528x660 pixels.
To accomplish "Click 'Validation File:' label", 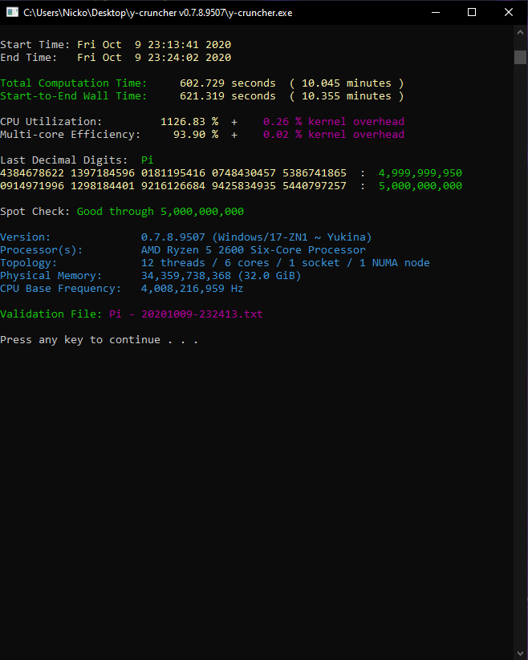I will click(51, 314).
